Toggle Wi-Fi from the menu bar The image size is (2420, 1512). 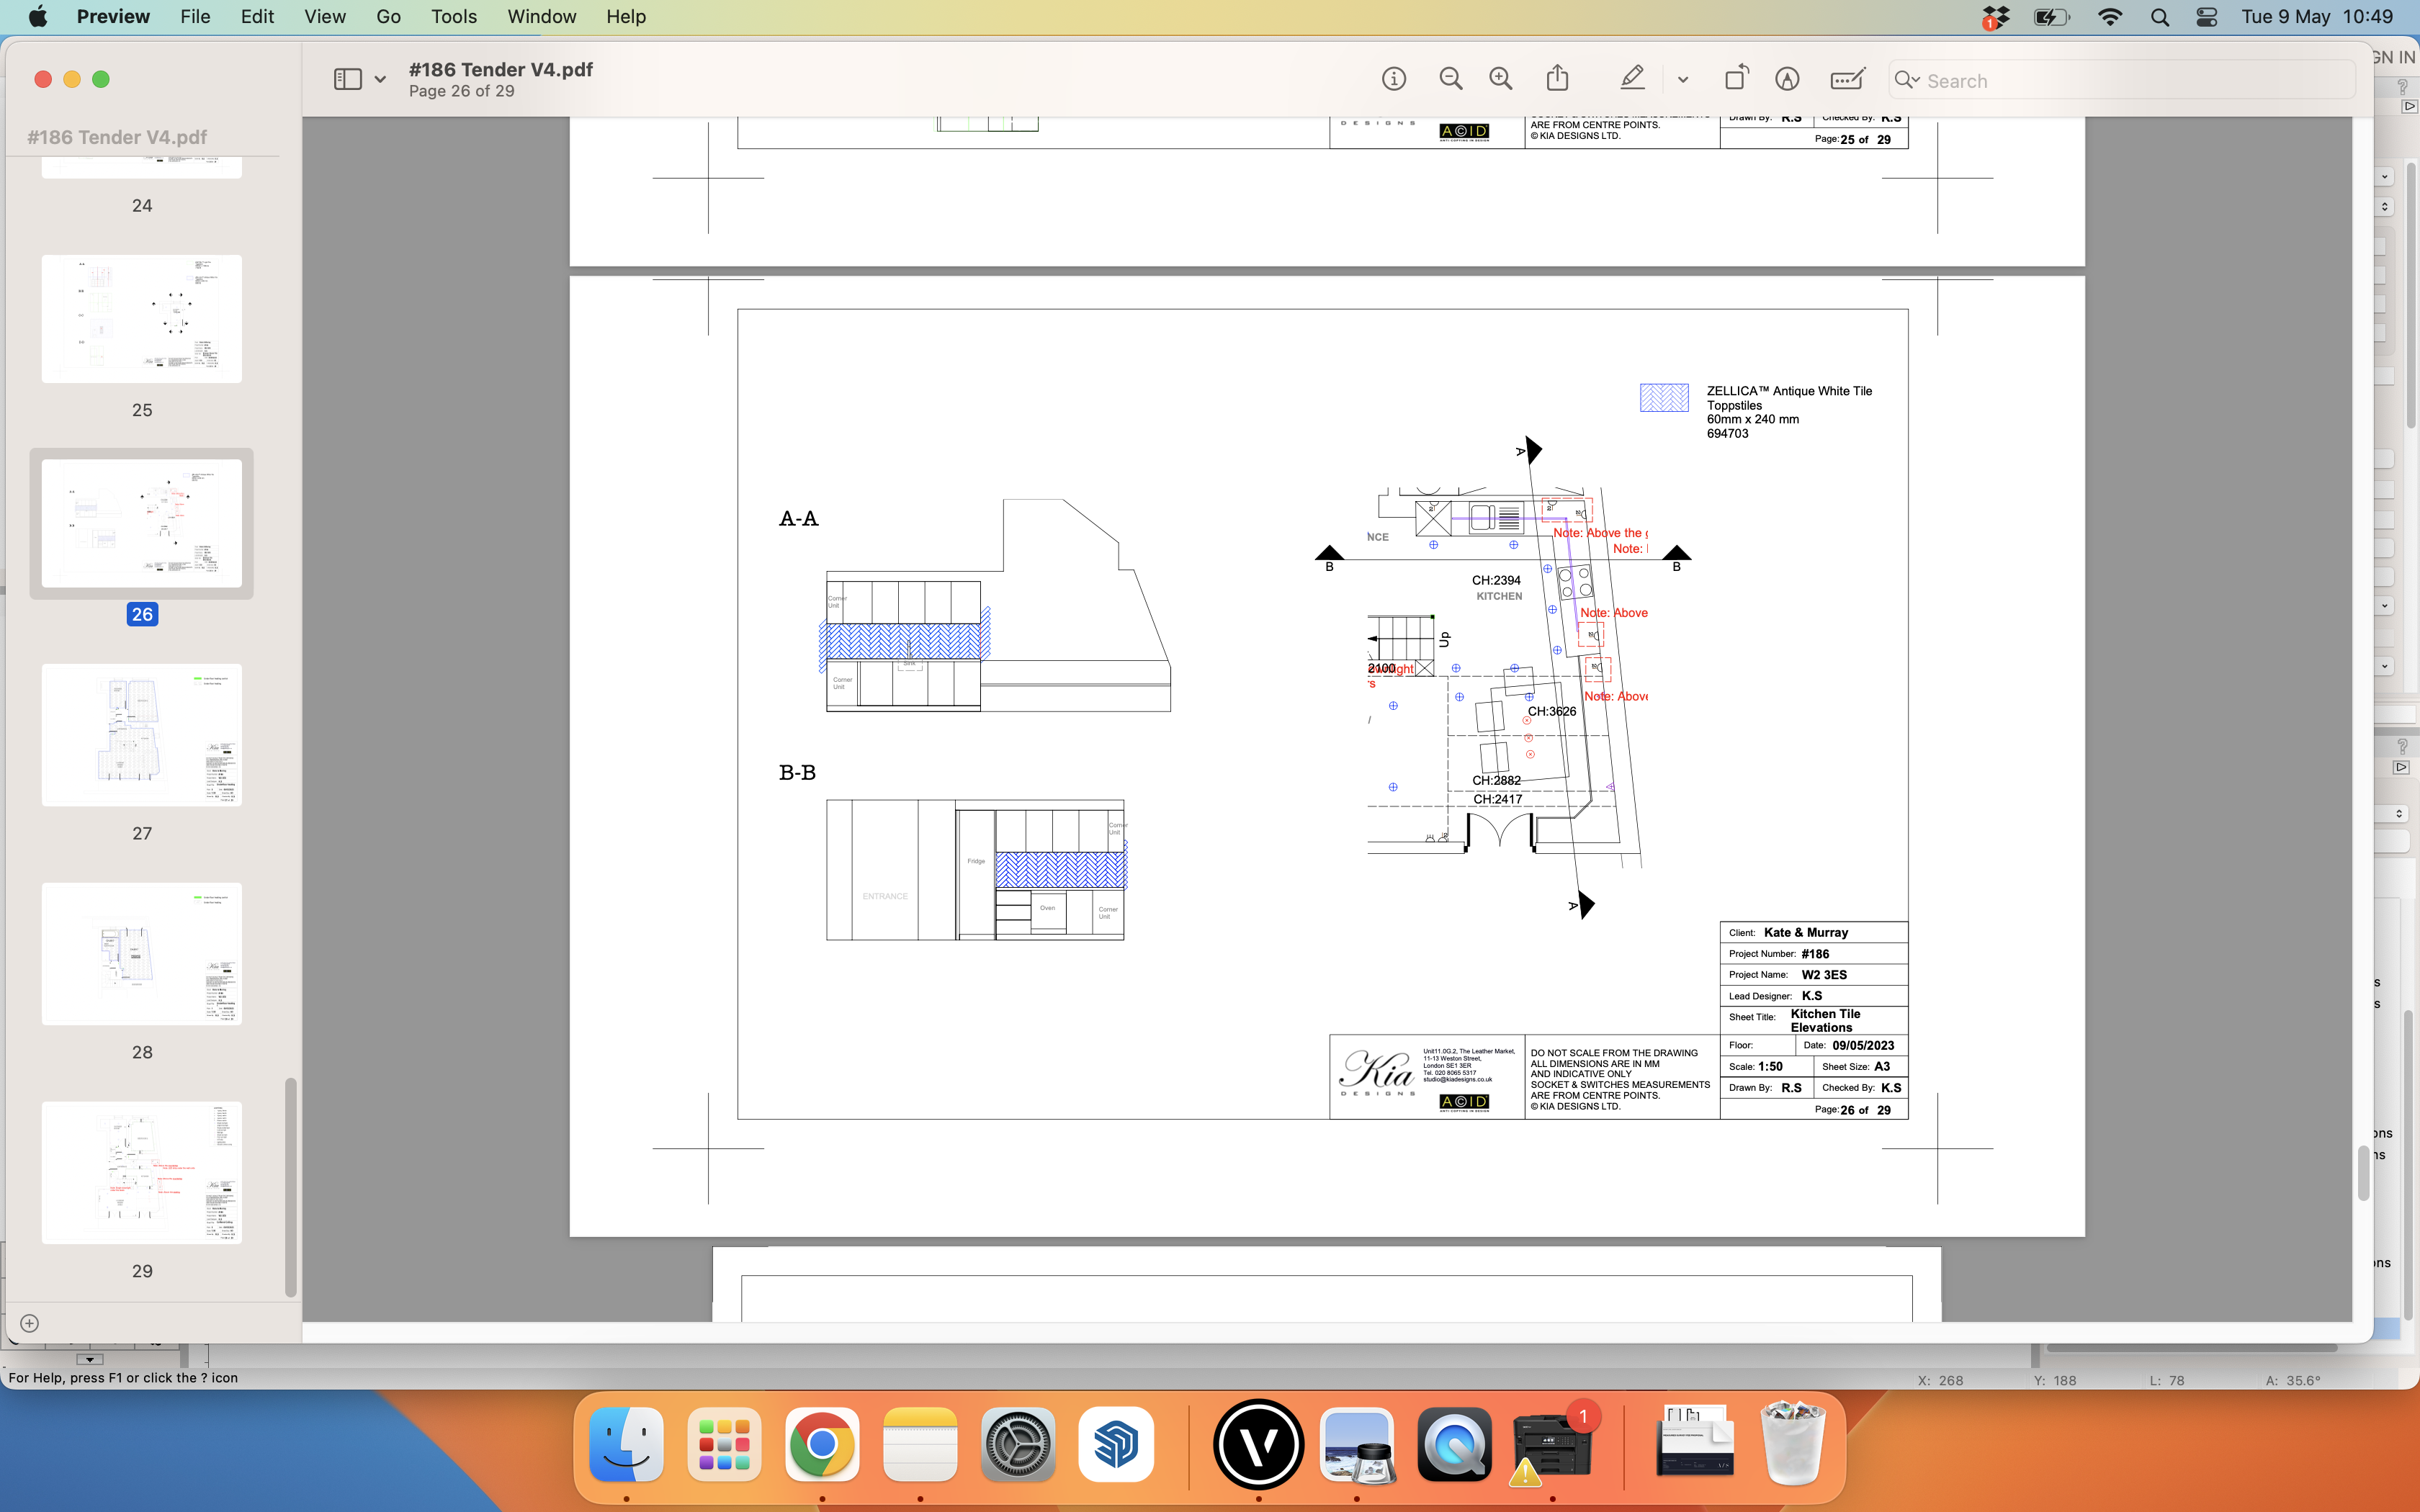pos(2110,16)
